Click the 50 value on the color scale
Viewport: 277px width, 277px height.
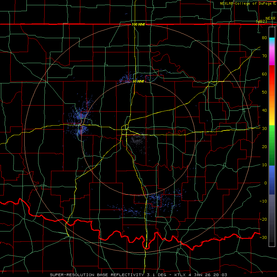click(264, 92)
